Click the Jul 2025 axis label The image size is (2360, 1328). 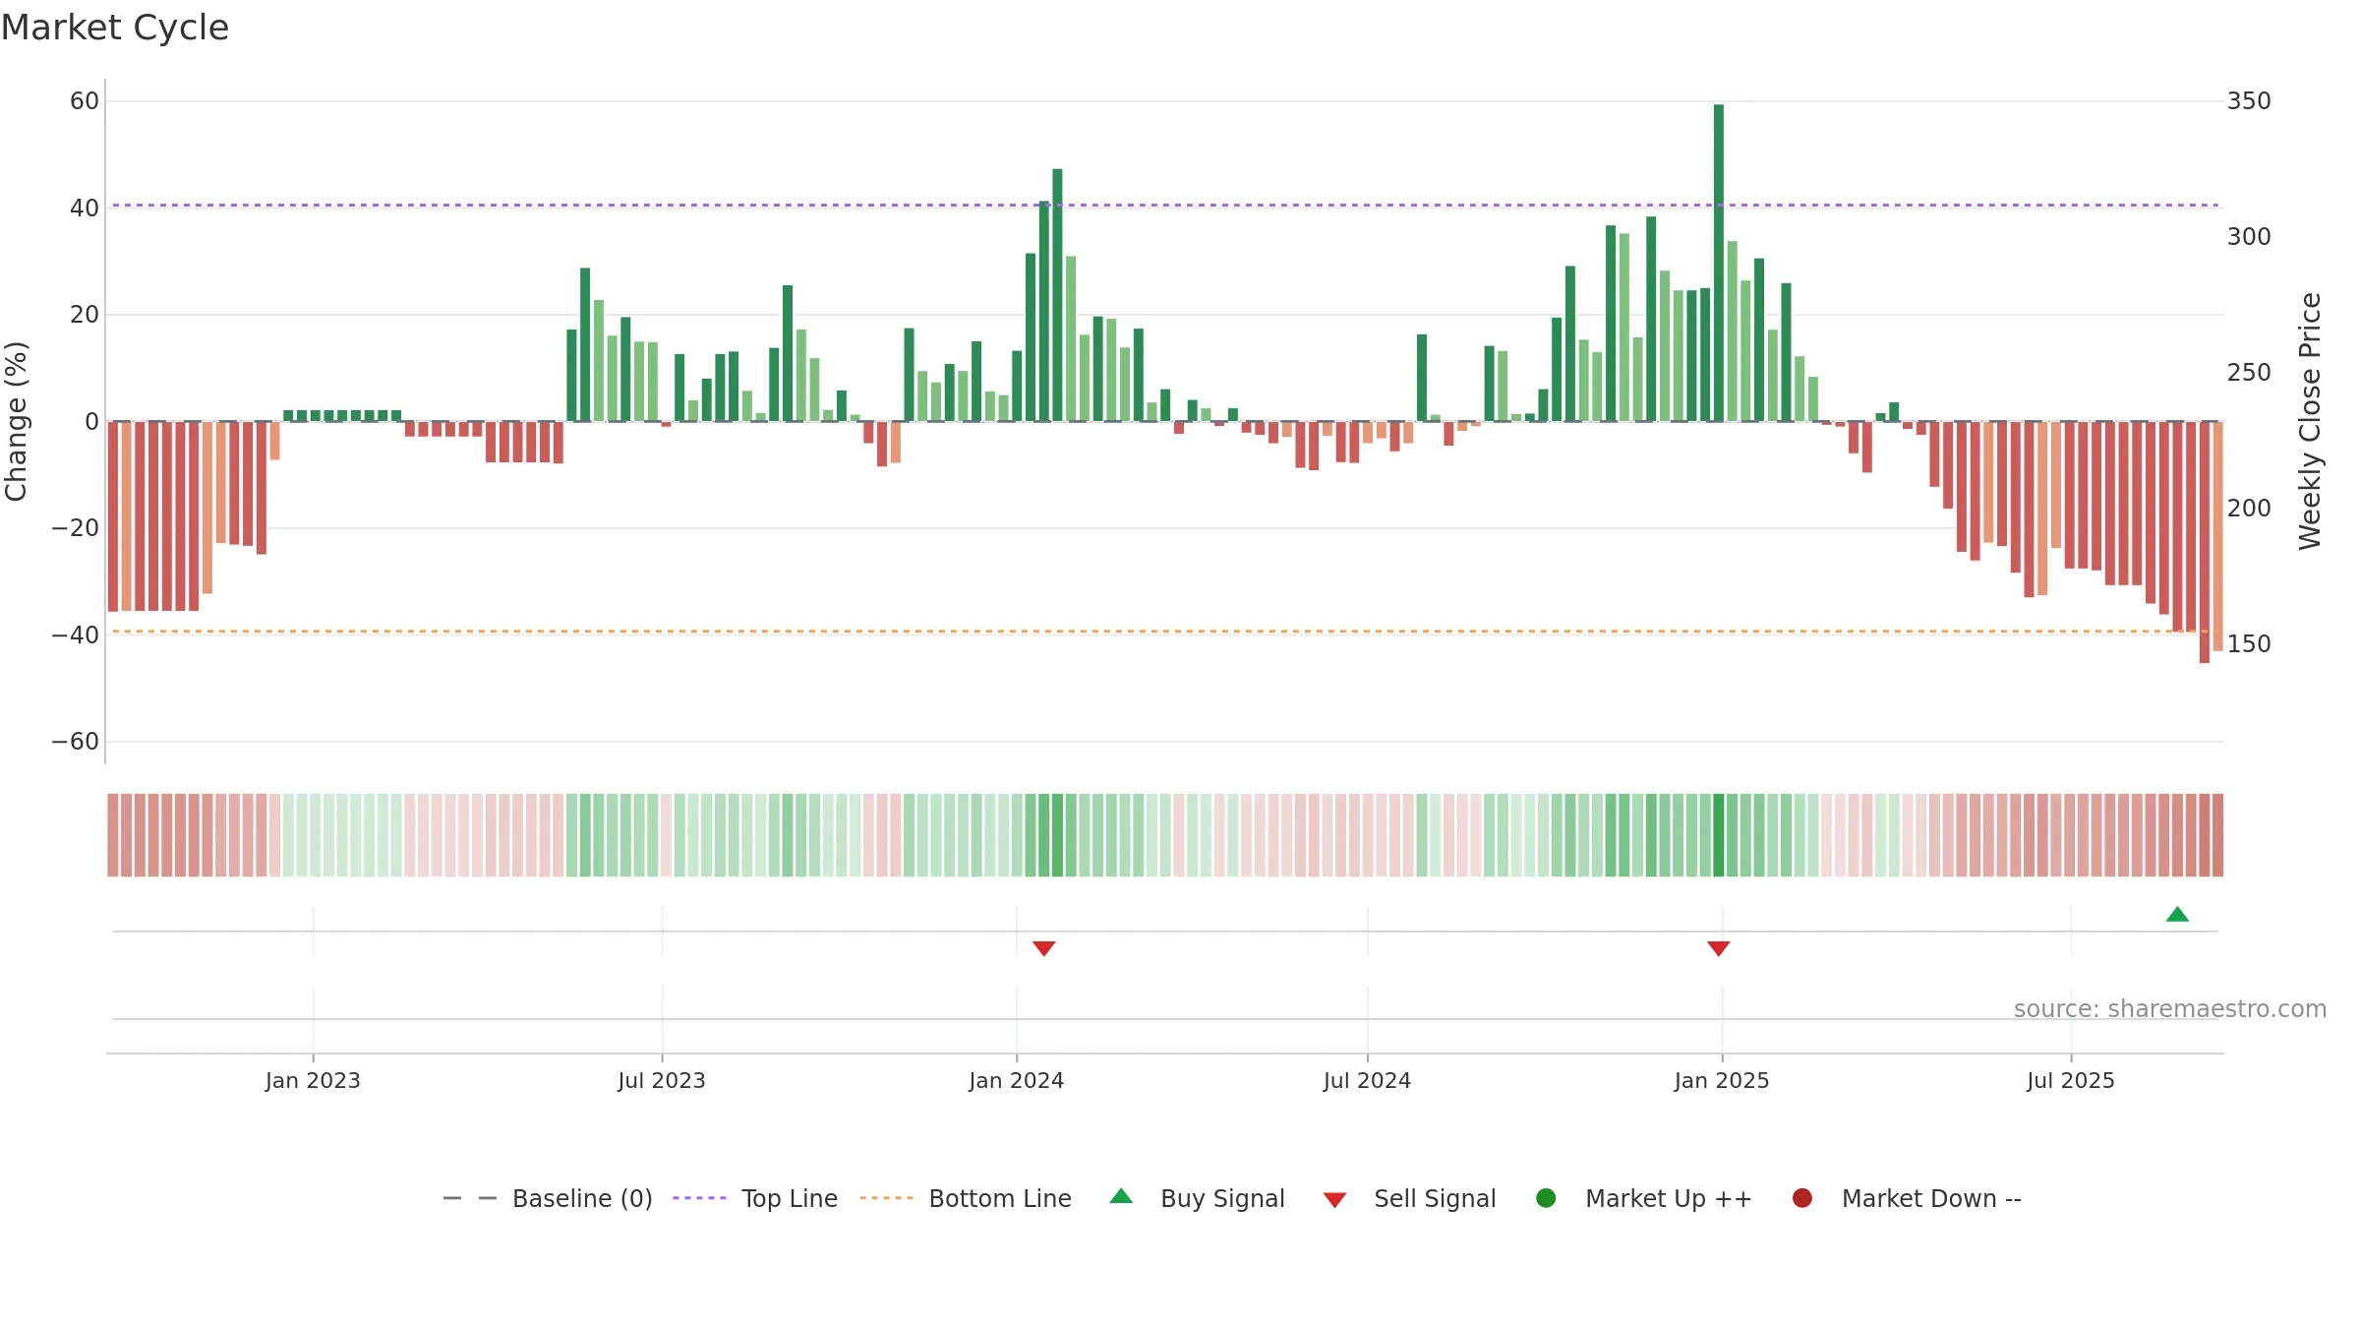(x=2071, y=1081)
